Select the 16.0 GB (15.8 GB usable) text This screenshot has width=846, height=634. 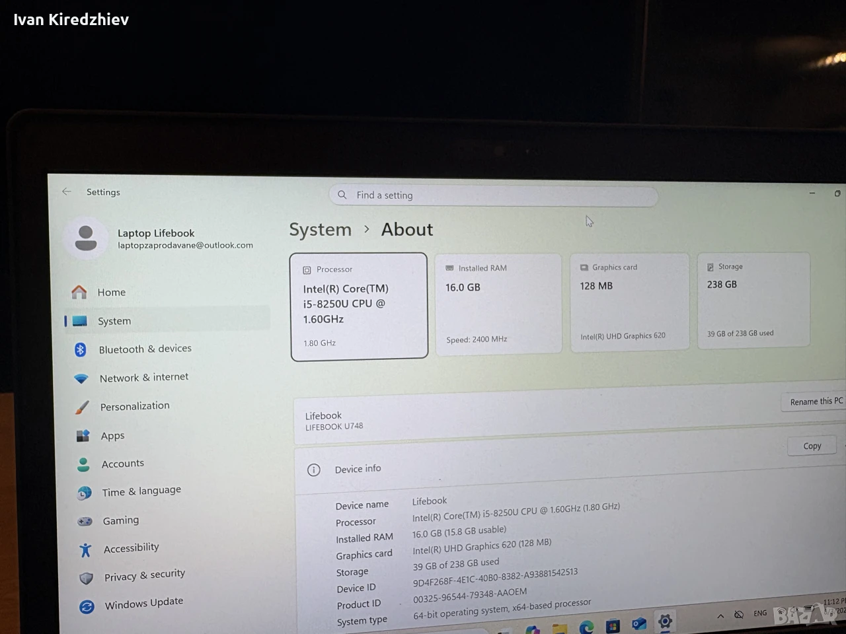point(459,532)
